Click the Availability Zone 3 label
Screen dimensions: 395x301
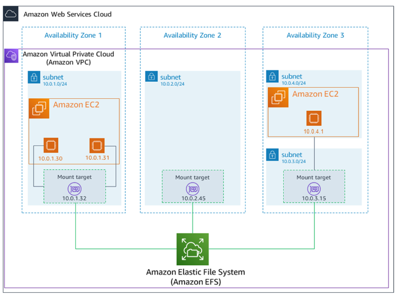[x=315, y=36]
